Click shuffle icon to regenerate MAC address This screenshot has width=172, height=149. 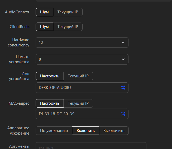click(x=123, y=114)
